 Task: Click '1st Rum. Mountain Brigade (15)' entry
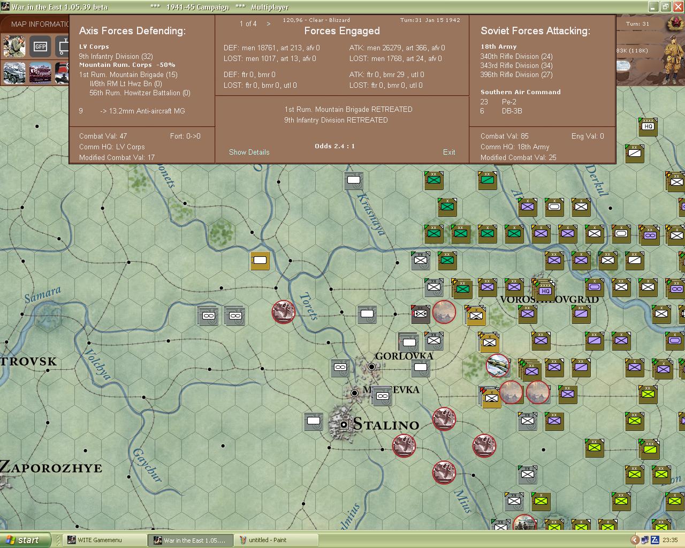(x=128, y=74)
